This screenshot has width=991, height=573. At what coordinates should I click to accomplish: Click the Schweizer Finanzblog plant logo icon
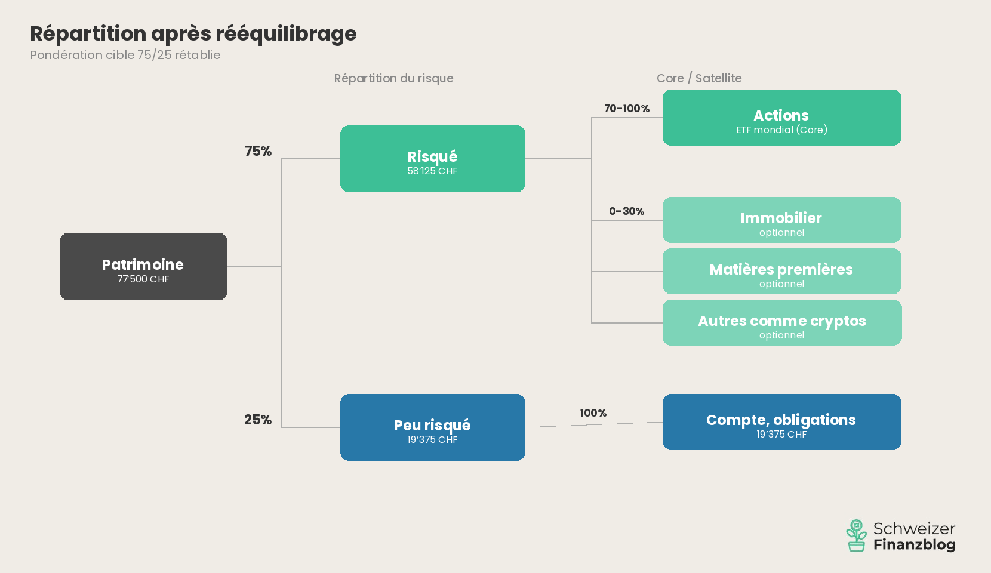point(857,535)
